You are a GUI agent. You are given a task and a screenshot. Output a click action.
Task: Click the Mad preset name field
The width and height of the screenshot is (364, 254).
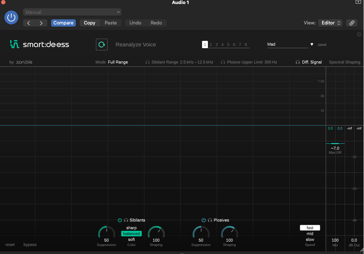pos(288,45)
